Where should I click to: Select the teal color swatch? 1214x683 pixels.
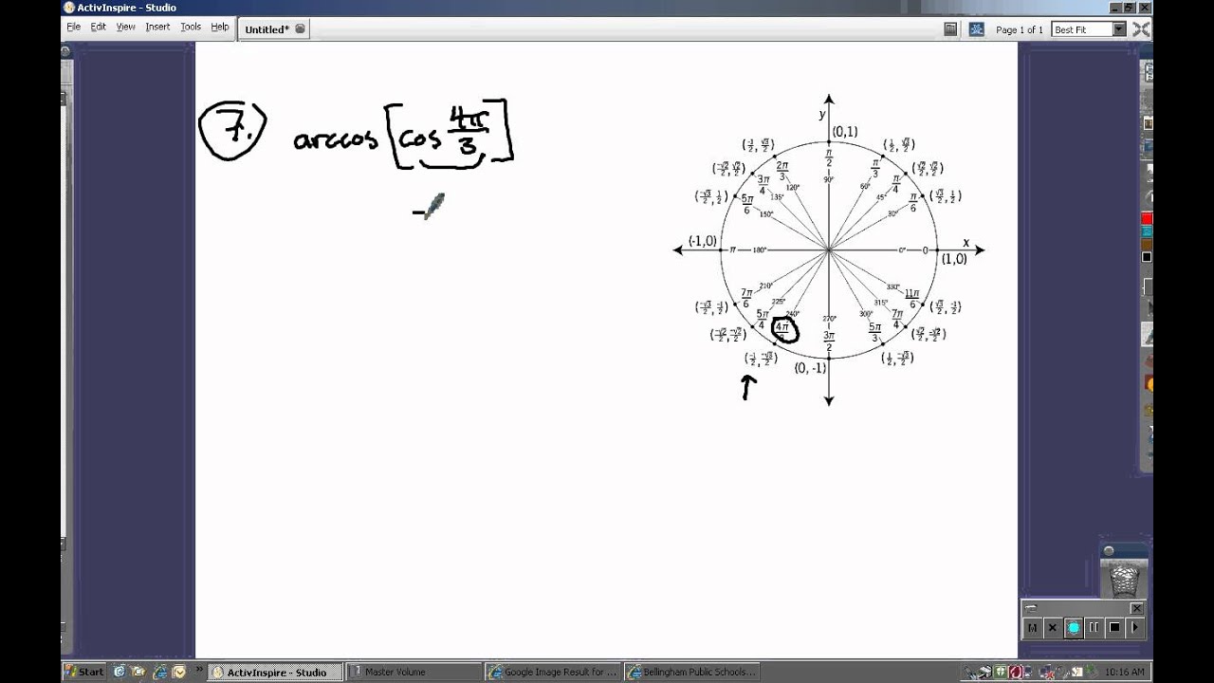1147,231
